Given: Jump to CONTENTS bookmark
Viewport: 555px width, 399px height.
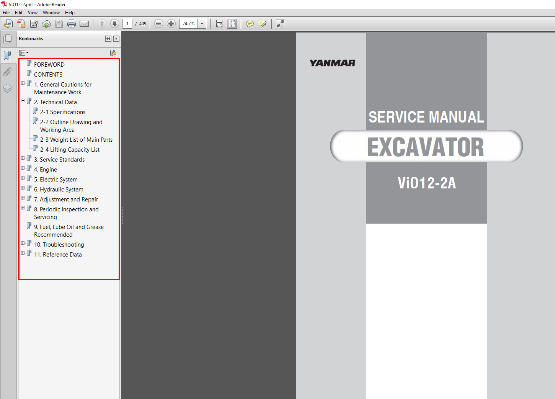Looking at the screenshot, I should coord(48,75).
